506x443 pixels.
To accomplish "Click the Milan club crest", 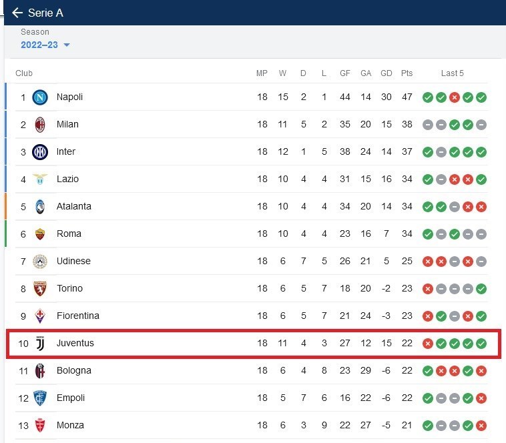I will click(x=40, y=125).
